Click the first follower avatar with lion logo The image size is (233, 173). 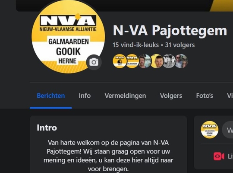pos(120,61)
